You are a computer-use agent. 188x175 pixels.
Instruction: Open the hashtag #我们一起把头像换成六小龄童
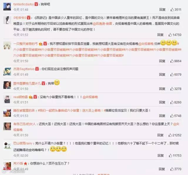click(x=58, y=110)
